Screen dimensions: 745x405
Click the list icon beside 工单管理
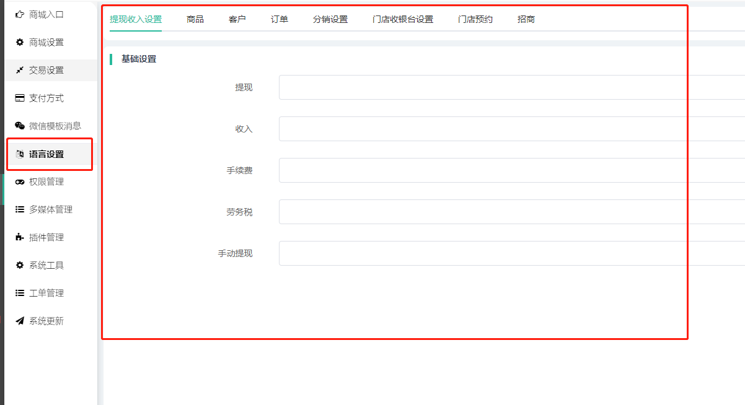20,293
